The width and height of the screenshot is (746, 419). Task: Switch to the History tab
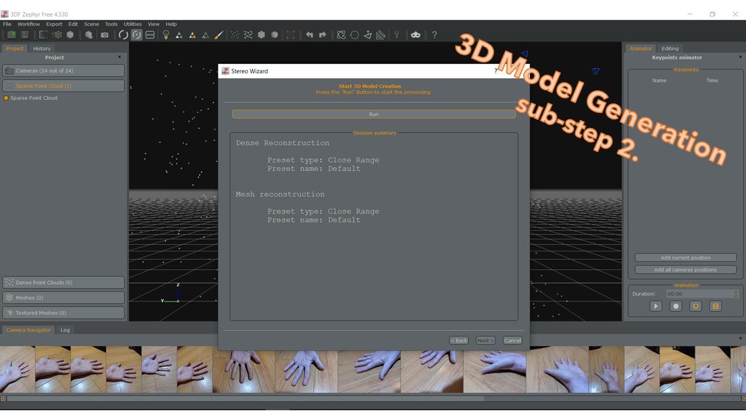pos(42,48)
